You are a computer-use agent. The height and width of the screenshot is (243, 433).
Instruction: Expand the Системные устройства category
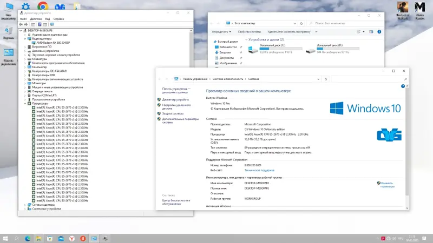pos(25,209)
